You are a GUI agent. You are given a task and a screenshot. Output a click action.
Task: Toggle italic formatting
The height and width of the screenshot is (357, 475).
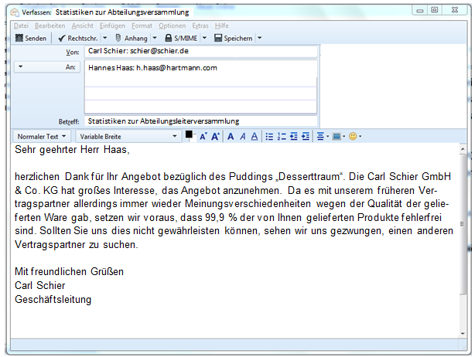(x=242, y=137)
